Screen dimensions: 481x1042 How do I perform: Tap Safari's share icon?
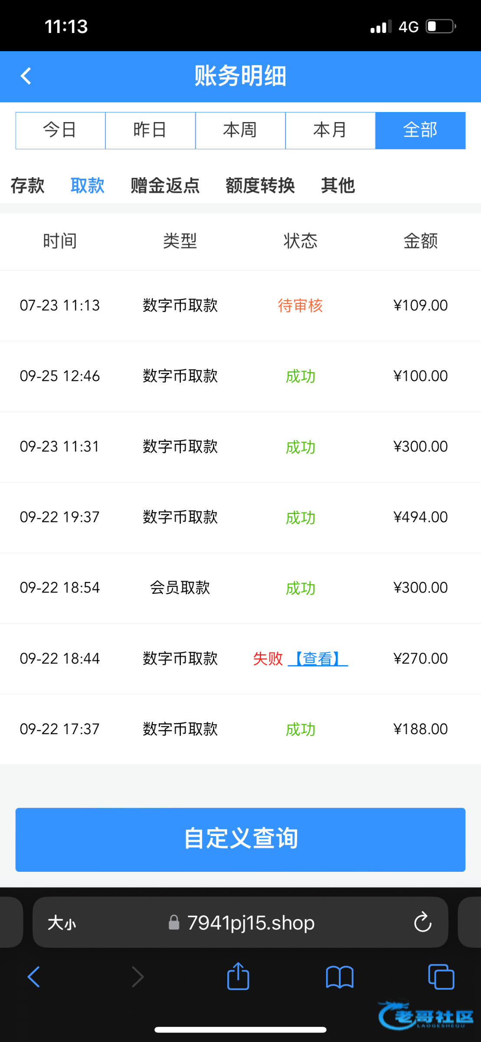point(238,976)
